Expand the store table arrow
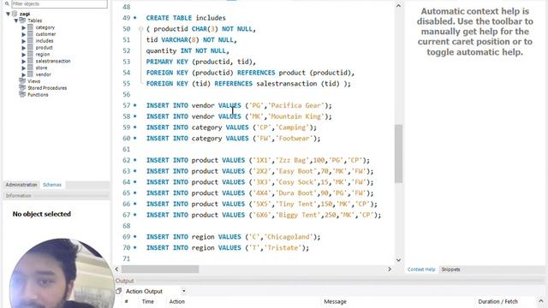This screenshot has height=308, width=548. pos(24,68)
